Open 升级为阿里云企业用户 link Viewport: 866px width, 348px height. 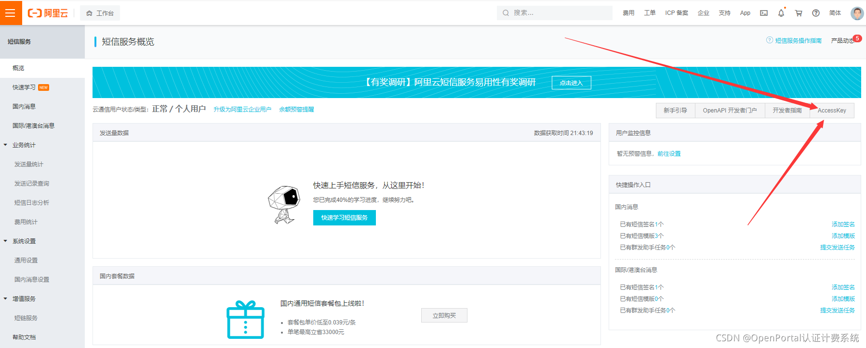point(242,110)
